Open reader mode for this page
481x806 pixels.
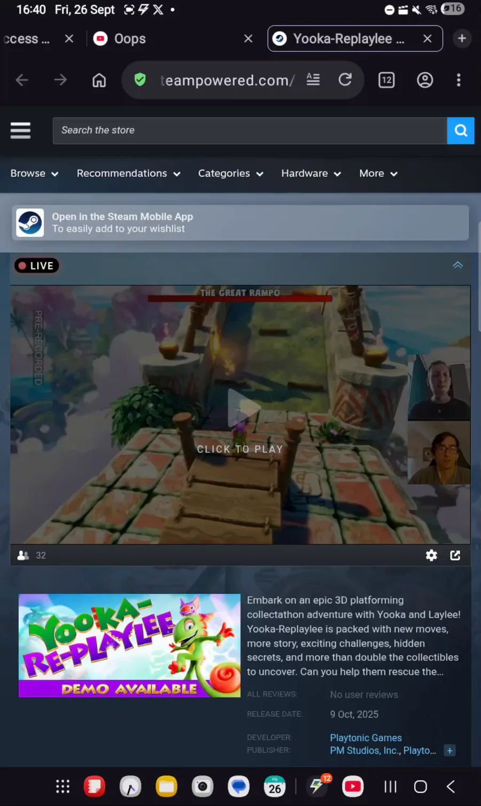pos(313,80)
